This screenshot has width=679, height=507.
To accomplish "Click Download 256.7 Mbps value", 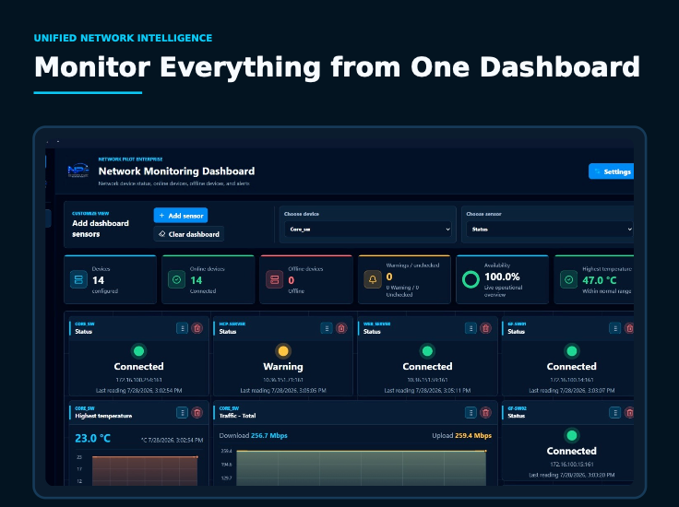I will [268, 436].
